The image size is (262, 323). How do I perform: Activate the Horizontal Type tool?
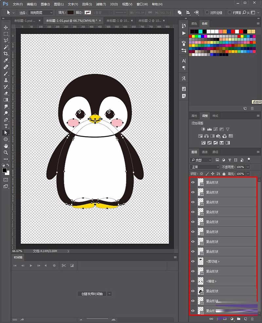6,126
